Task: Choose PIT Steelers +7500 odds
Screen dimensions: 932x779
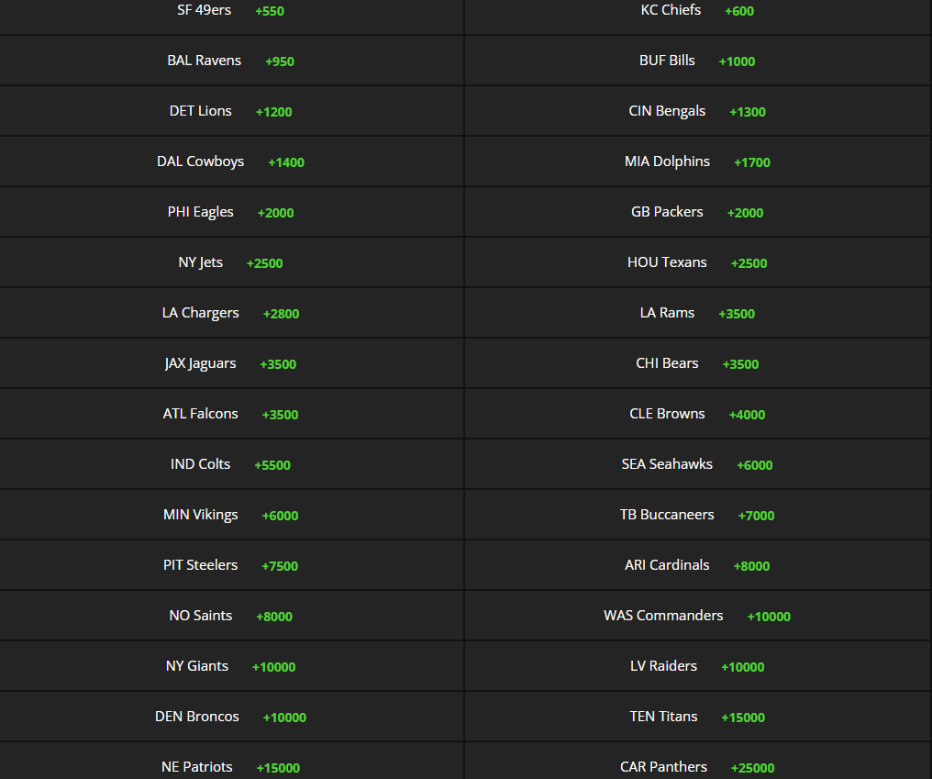Action: coord(231,565)
